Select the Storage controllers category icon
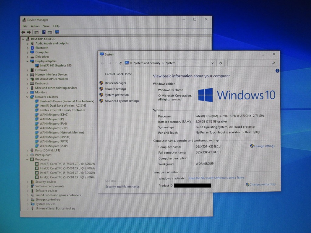The width and height of the screenshot is (311, 233). (32, 200)
